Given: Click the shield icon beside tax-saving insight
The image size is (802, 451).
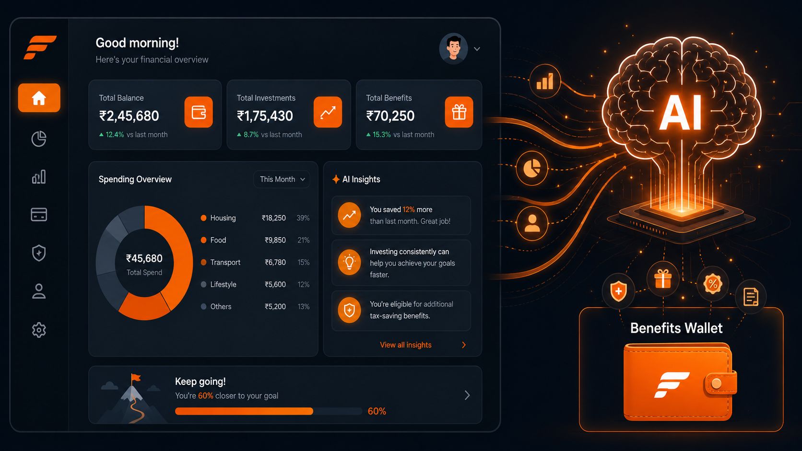Looking at the screenshot, I should (349, 310).
